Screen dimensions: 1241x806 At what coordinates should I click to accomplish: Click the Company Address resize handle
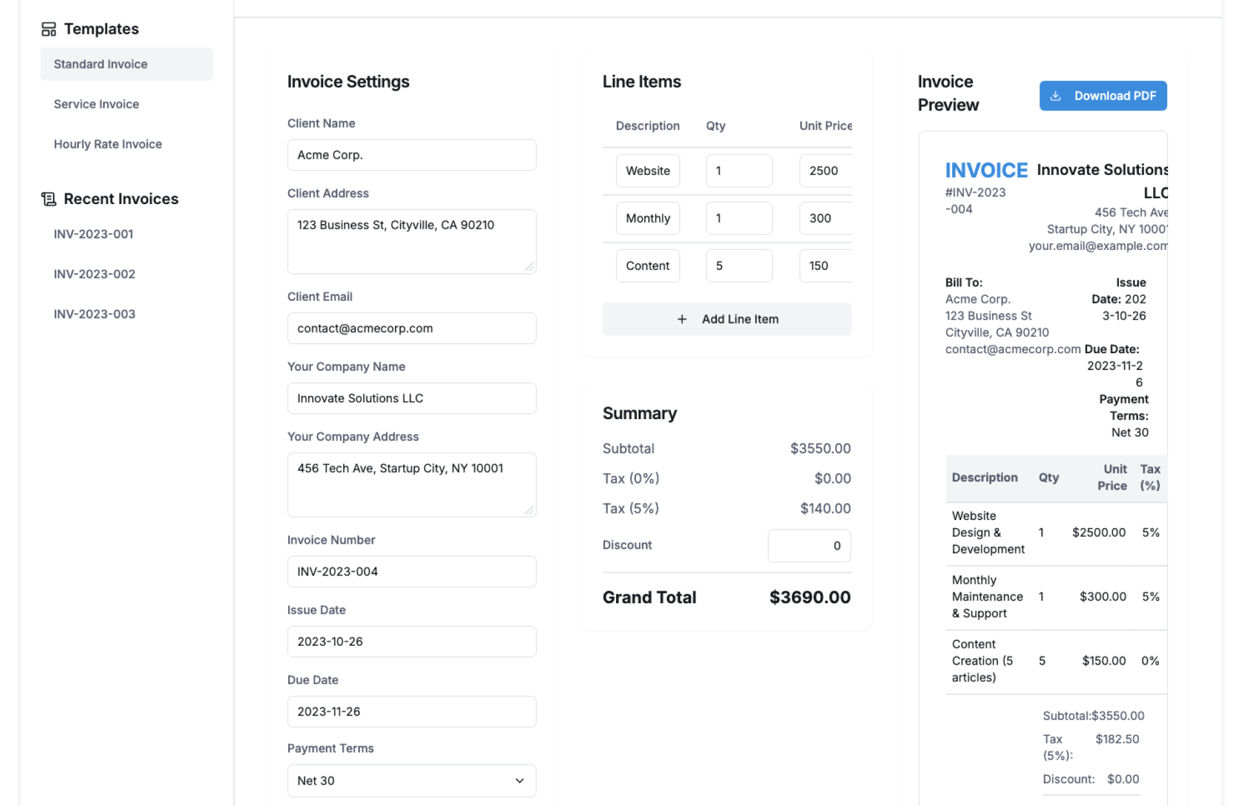pos(529,510)
